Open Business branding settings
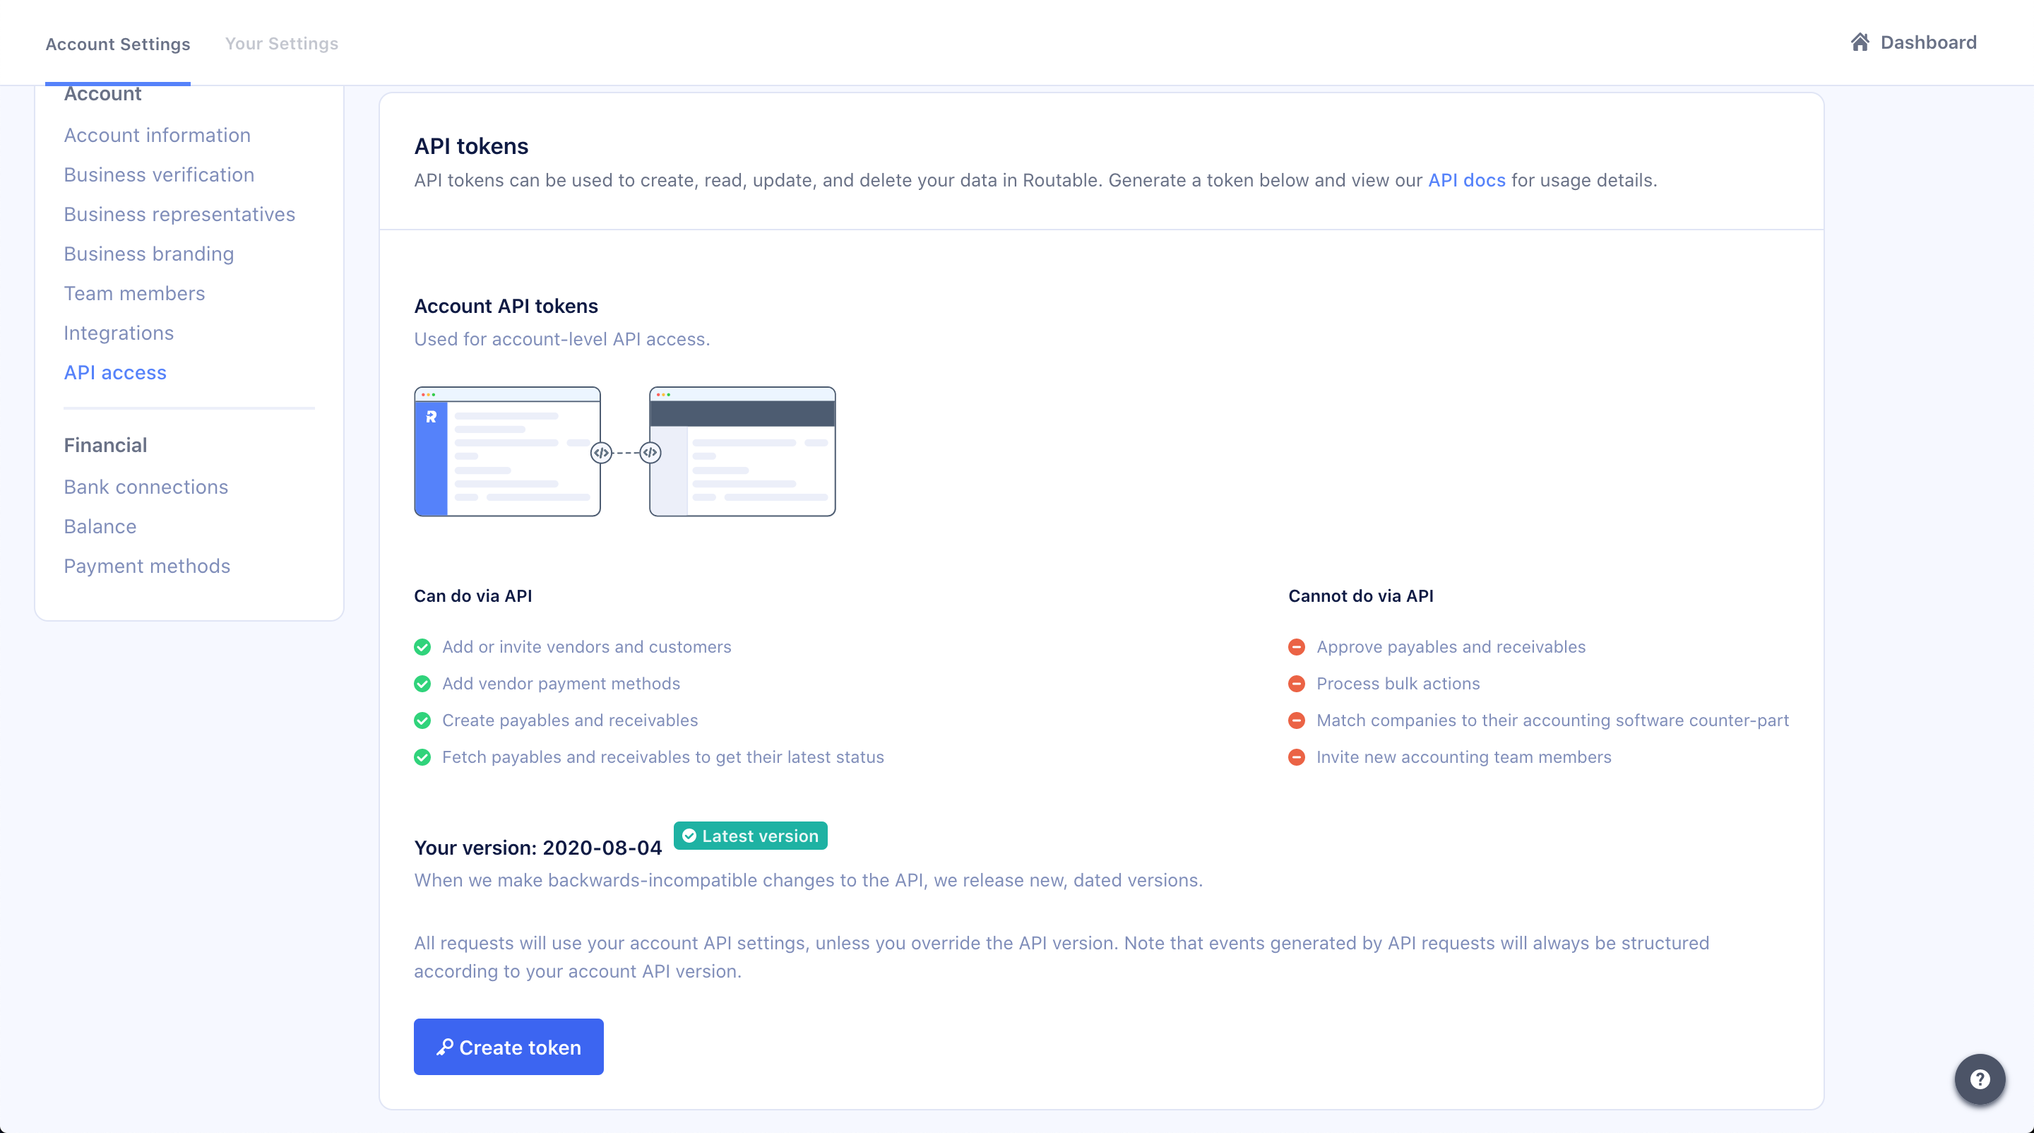Viewport: 2034px width, 1133px height. [x=148, y=254]
